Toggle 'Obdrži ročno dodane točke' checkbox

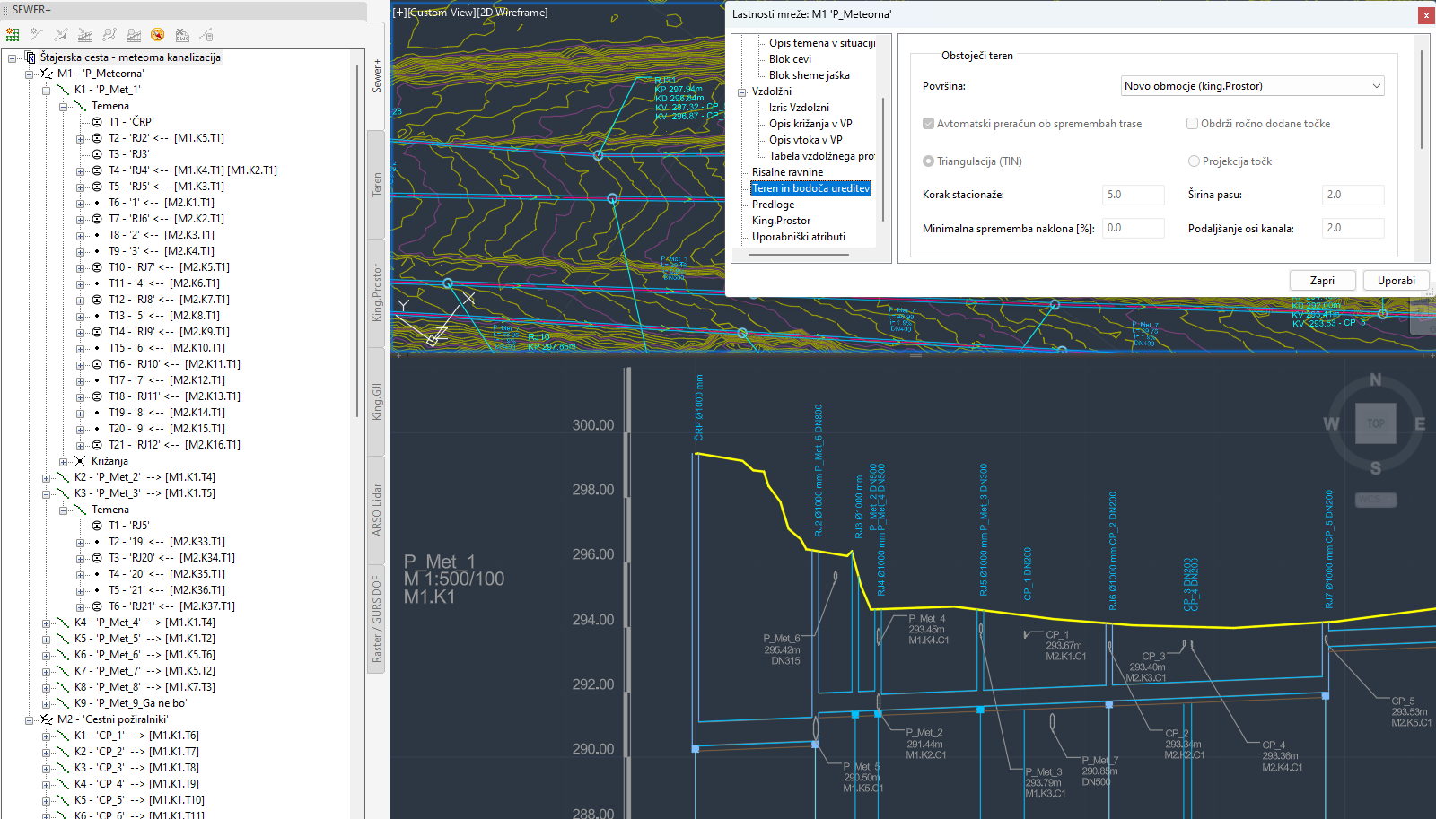tap(1193, 124)
